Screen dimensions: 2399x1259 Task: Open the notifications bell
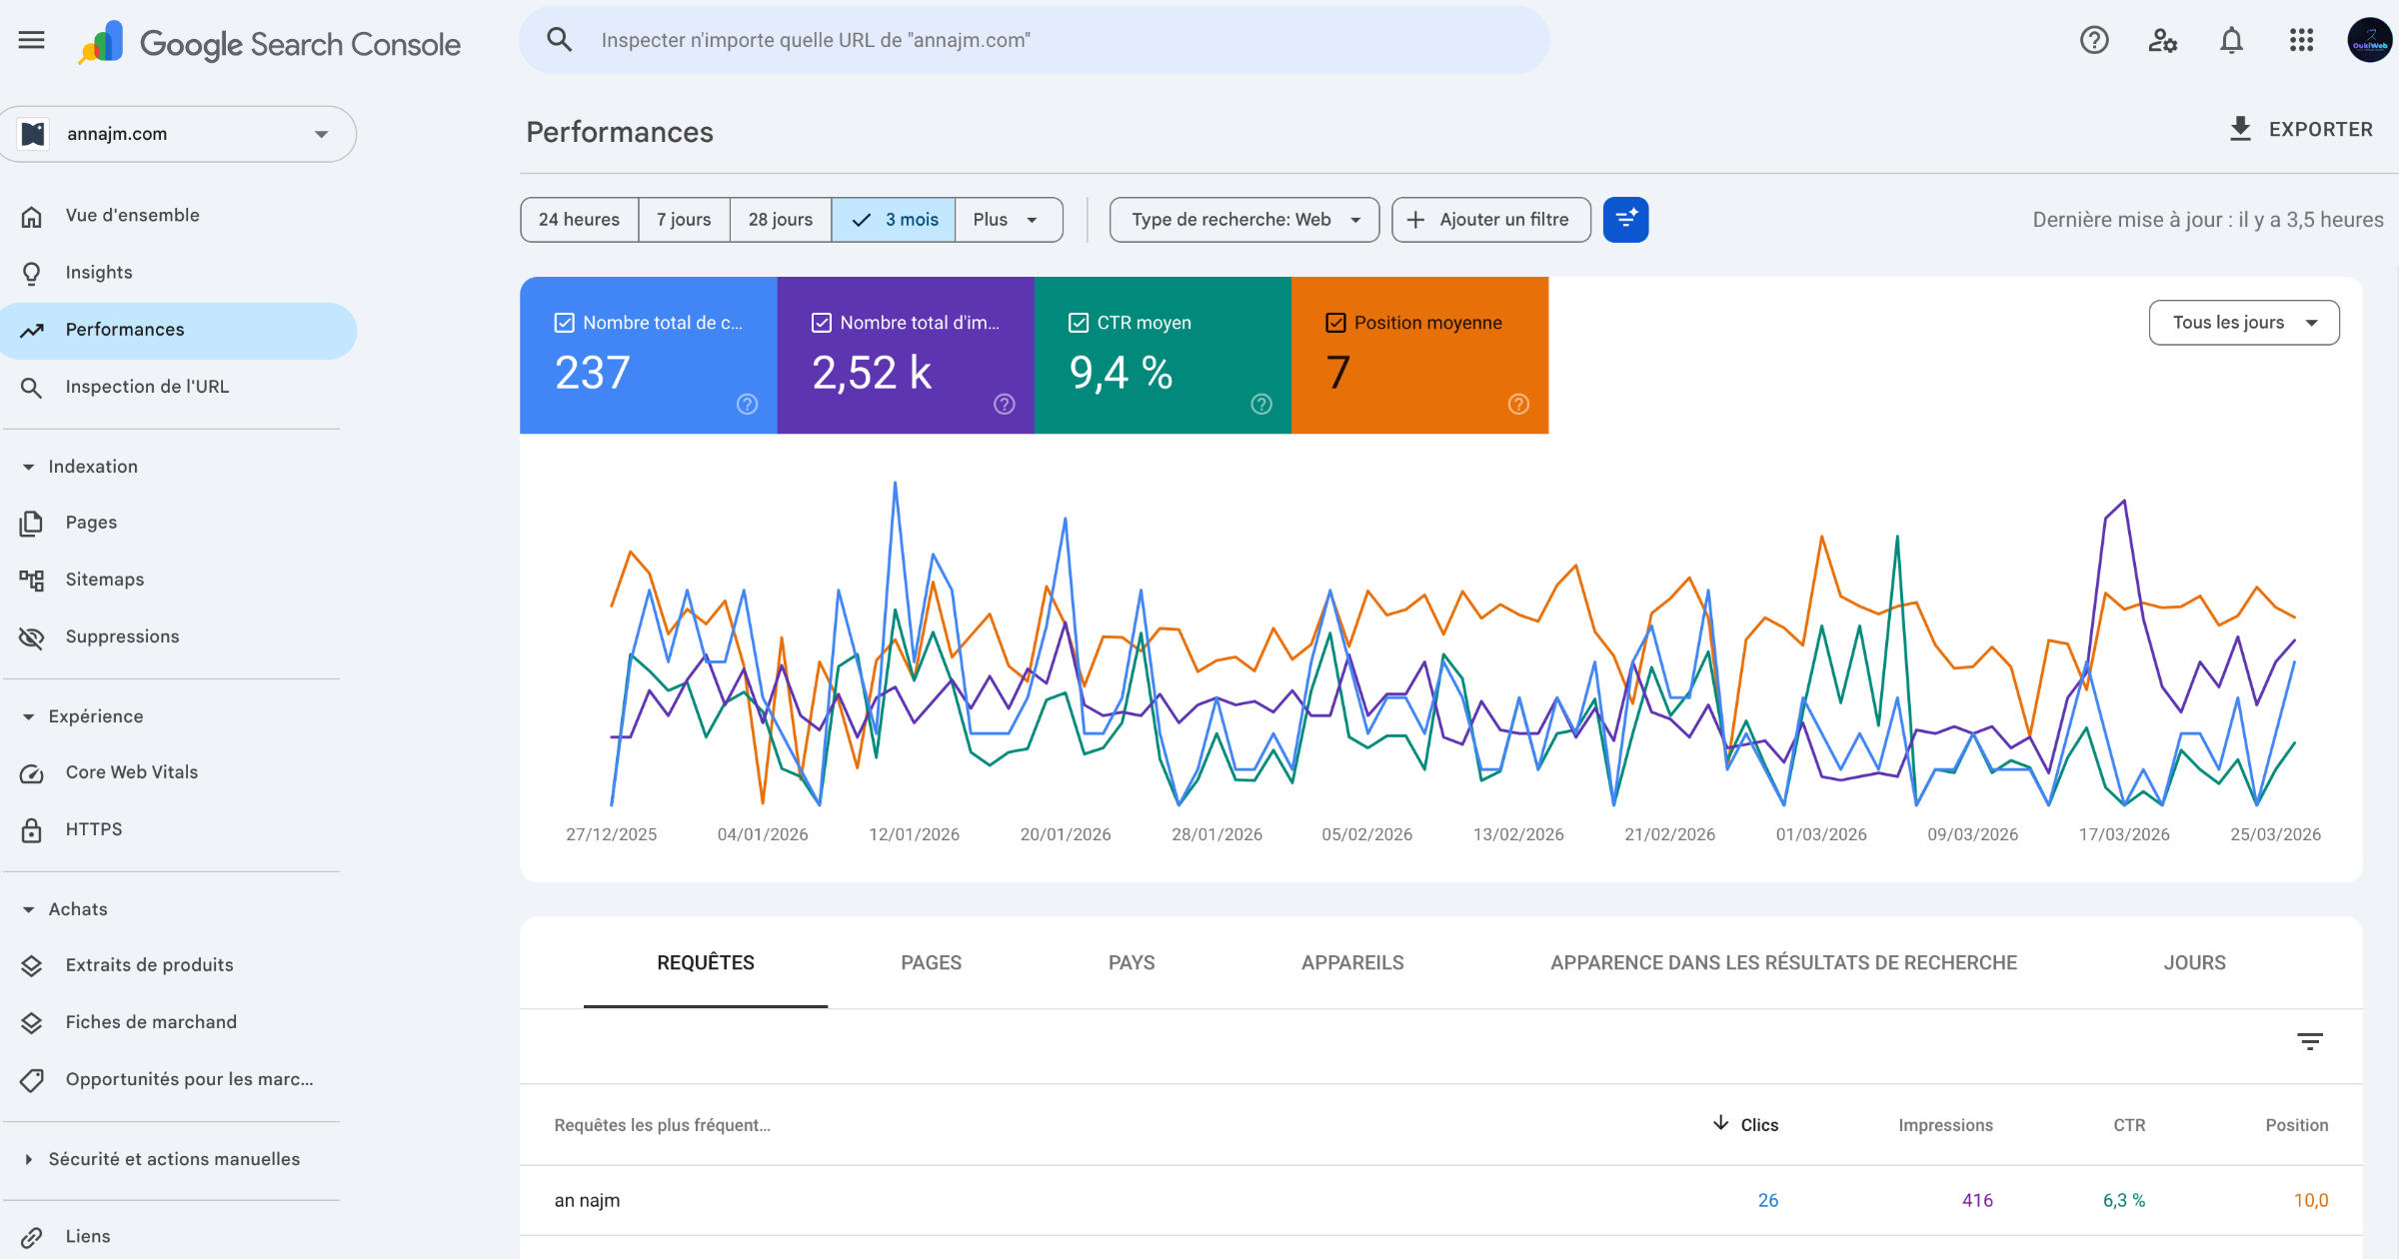click(2230, 40)
